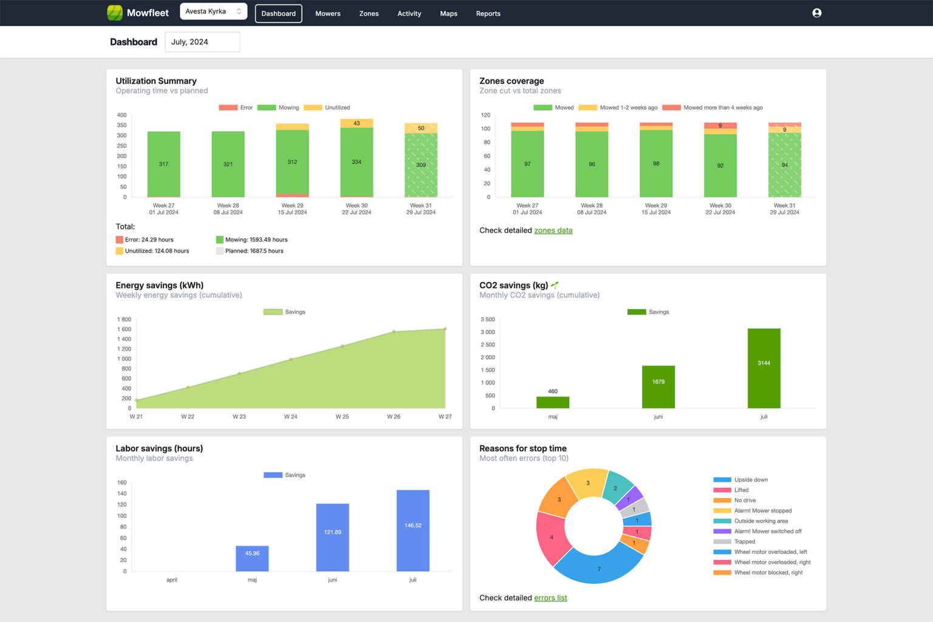Go to the Dashboard tab
Screen dimensions: 933x622
[x=278, y=13]
